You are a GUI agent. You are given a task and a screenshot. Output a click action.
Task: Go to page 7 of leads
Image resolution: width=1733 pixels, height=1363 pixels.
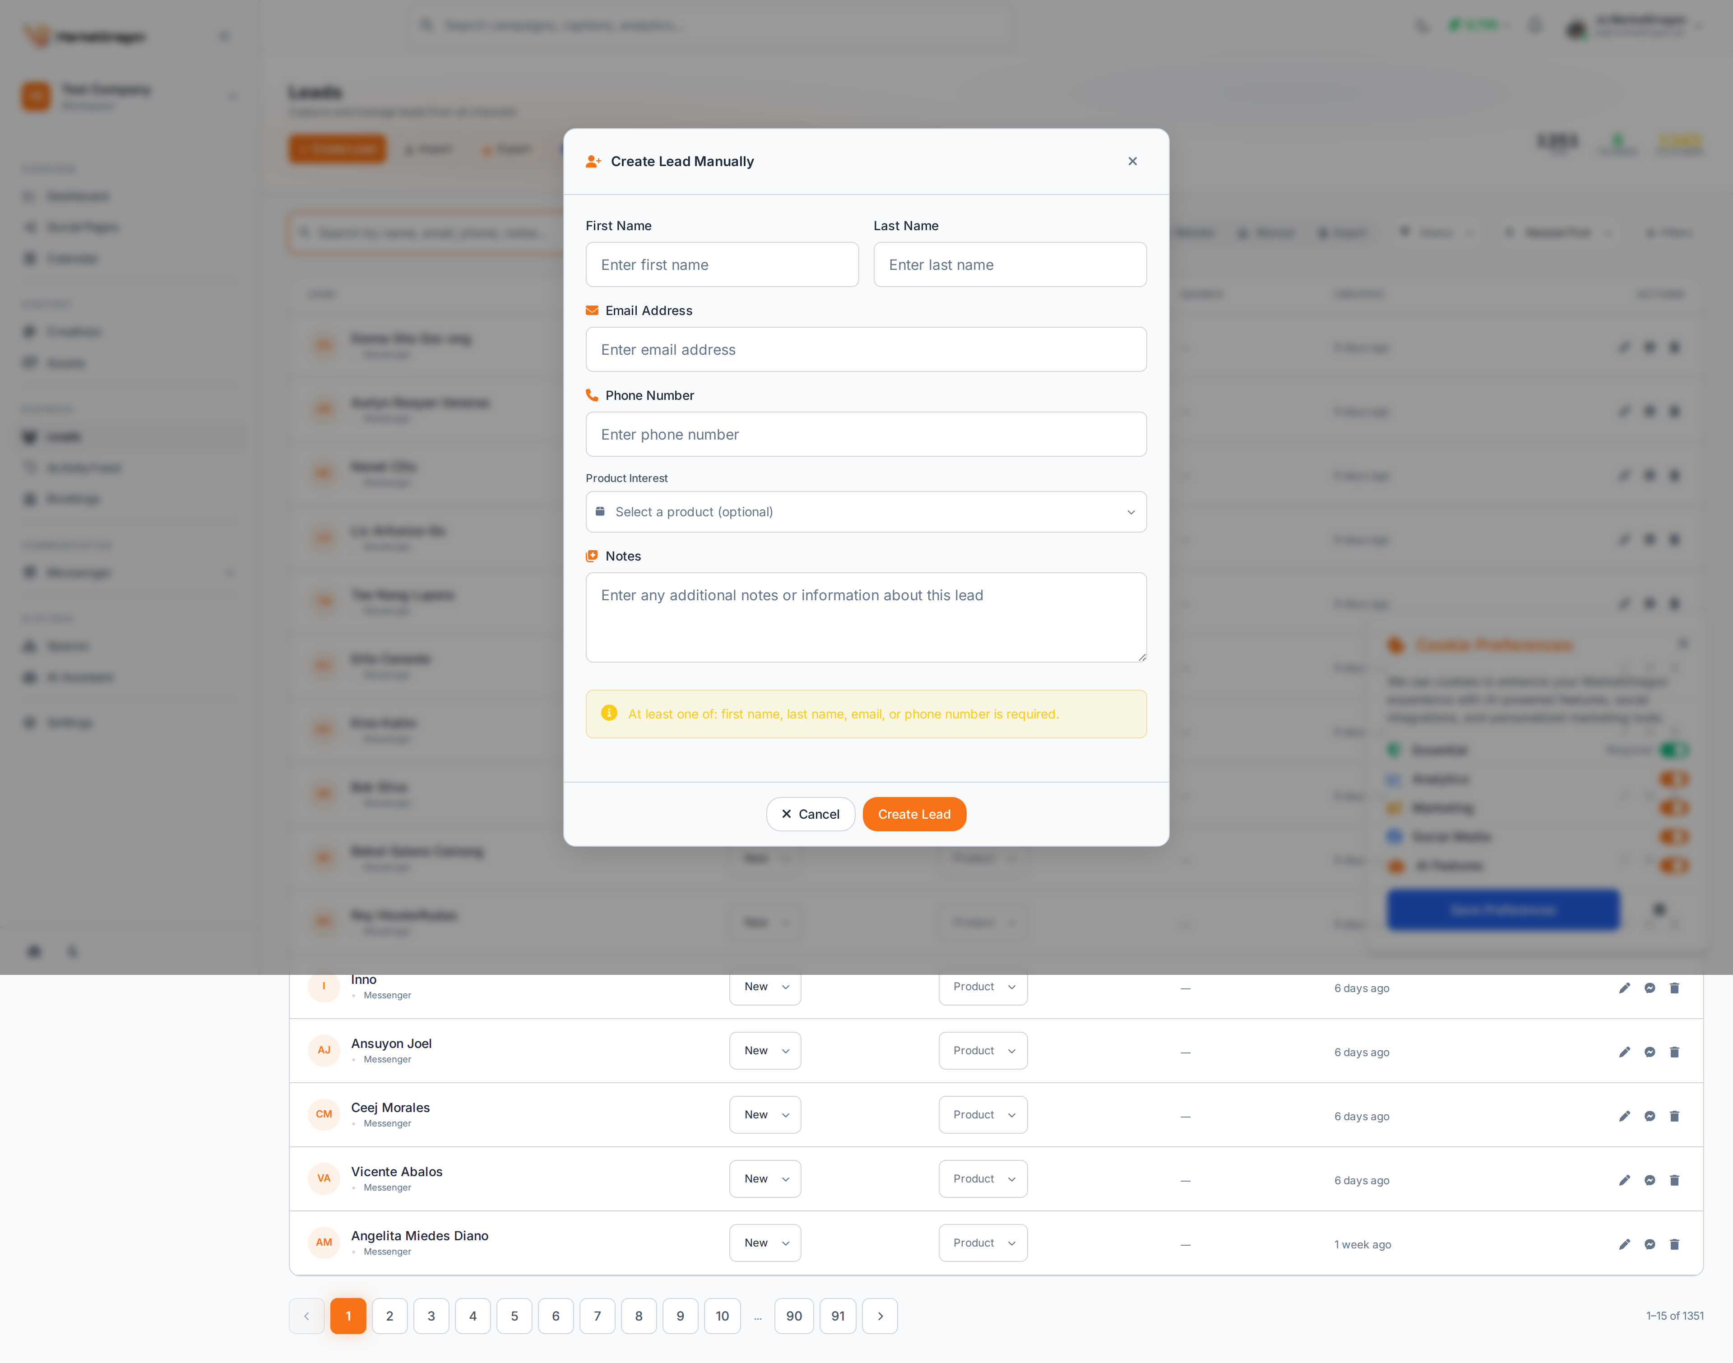pyautogui.click(x=597, y=1316)
